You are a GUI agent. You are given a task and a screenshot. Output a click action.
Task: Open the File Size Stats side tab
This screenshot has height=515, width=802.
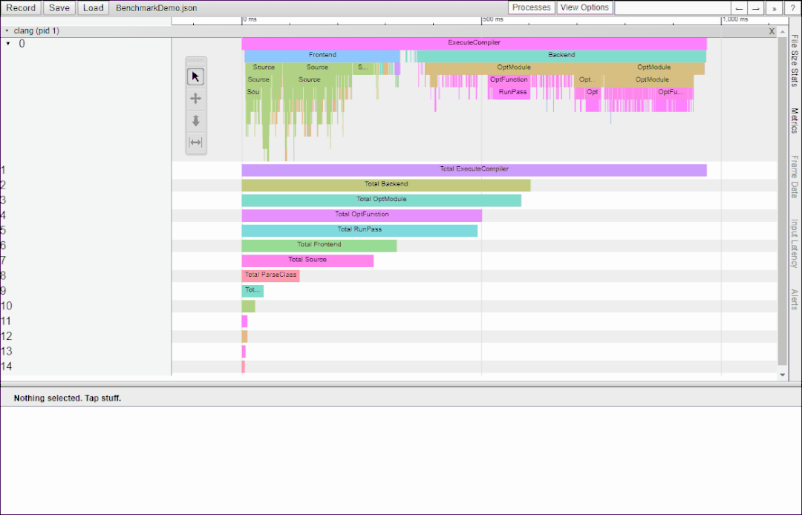pyautogui.click(x=794, y=61)
